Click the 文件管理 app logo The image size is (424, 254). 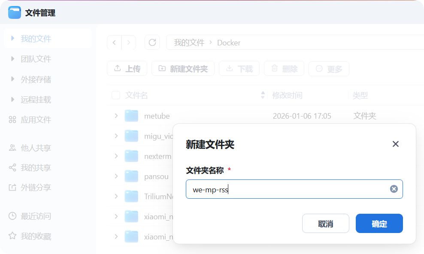click(x=14, y=12)
